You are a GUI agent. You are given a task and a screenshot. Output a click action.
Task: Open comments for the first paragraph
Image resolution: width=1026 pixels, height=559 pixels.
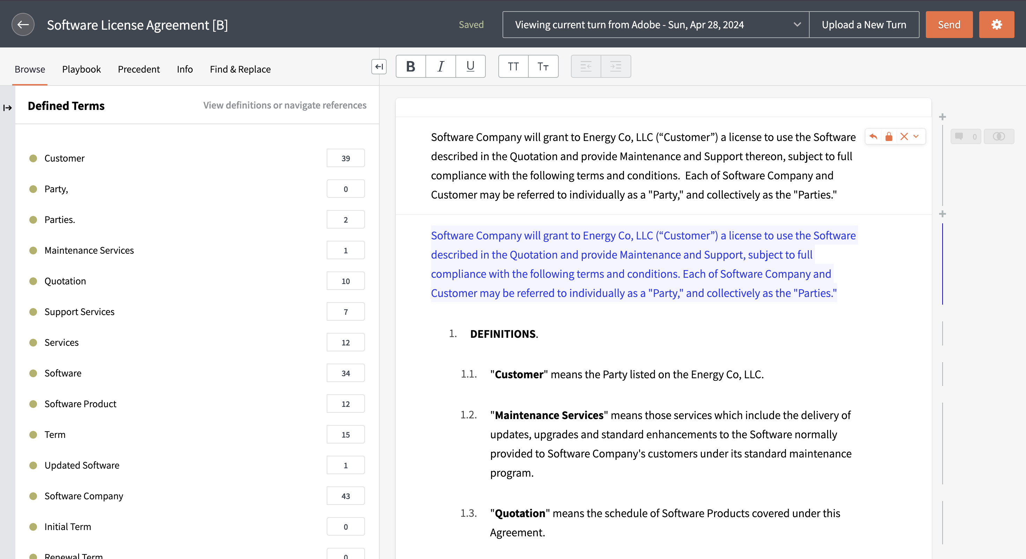pos(966,136)
